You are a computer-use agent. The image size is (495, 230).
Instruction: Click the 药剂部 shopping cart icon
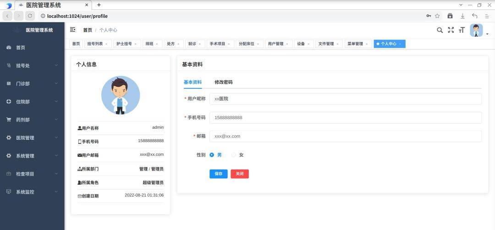9,120
